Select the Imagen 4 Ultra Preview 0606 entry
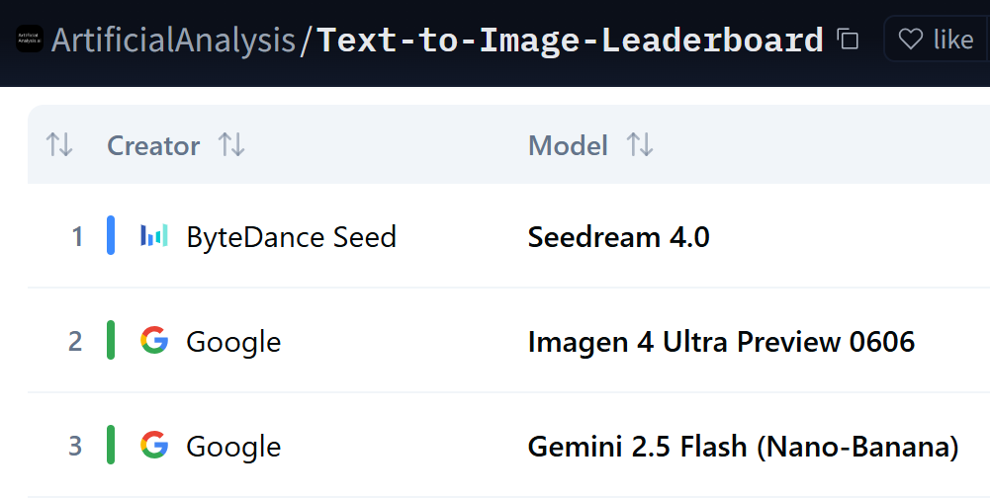This screenshot has width=990, height=499. pyautogui.click(x=721, y=342)
